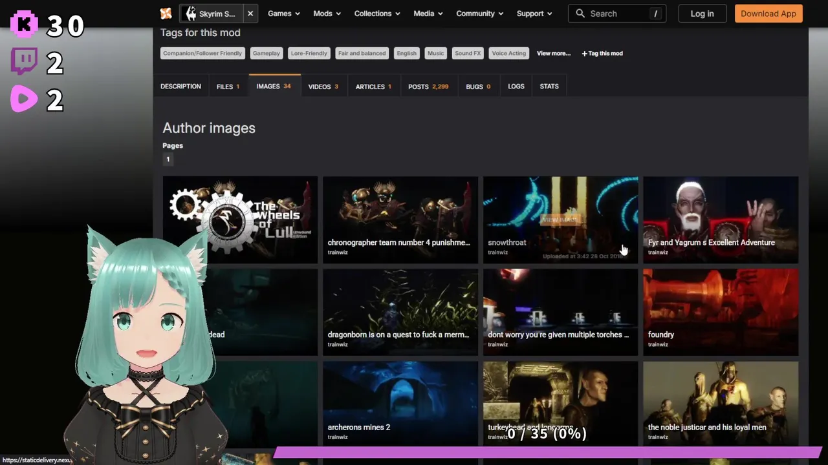Open the turkeyhead image thumbnail
The width and height of the screenshot is (828, 465).
560,404
